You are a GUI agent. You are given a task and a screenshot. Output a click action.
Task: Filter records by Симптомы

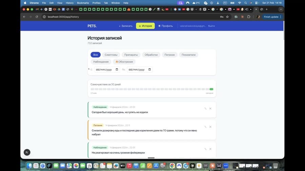click(111, 55)
